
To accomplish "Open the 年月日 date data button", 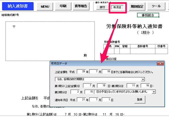I will coord(117,7).
